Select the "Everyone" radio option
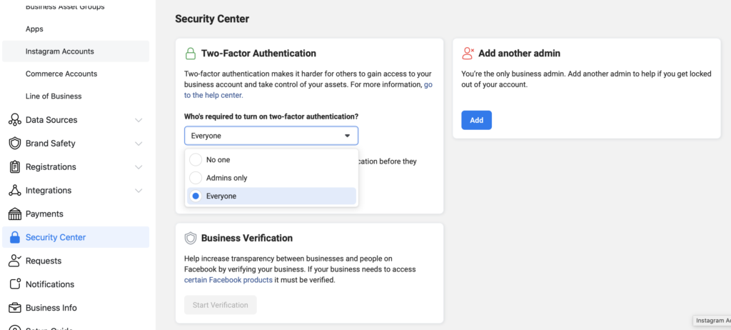 [196, 196]
